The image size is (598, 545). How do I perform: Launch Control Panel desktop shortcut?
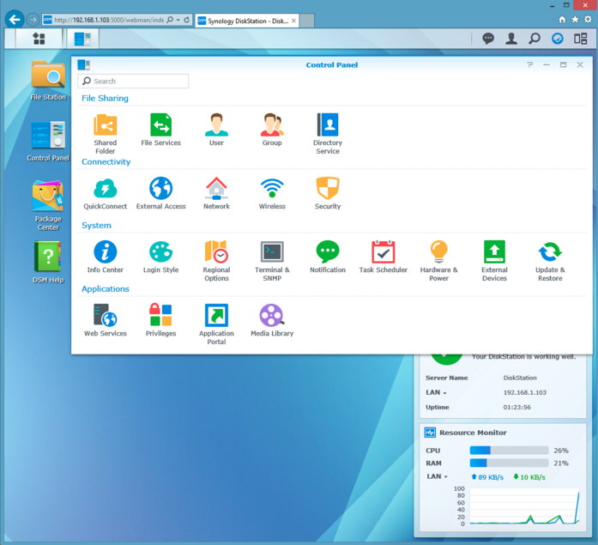pos(48,141)
